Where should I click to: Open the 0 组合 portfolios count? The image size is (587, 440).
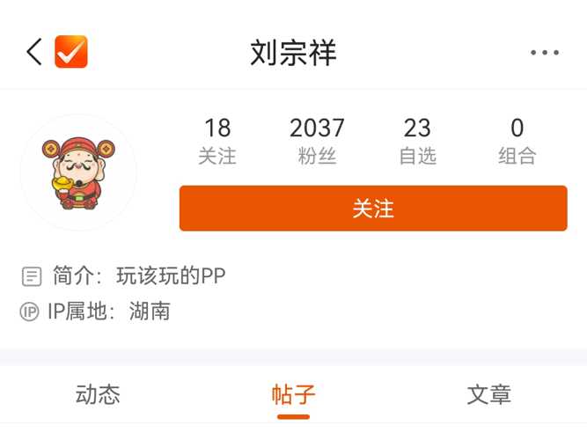pyautogui.click(x=517, y=141)
